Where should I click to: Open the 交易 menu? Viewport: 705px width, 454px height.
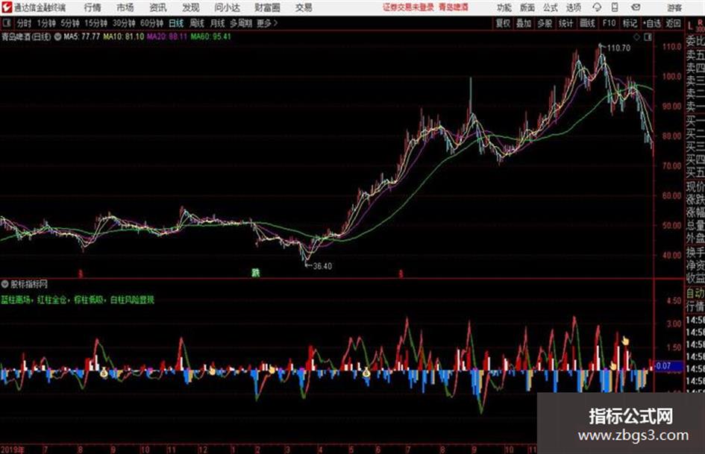coord(304,7)
